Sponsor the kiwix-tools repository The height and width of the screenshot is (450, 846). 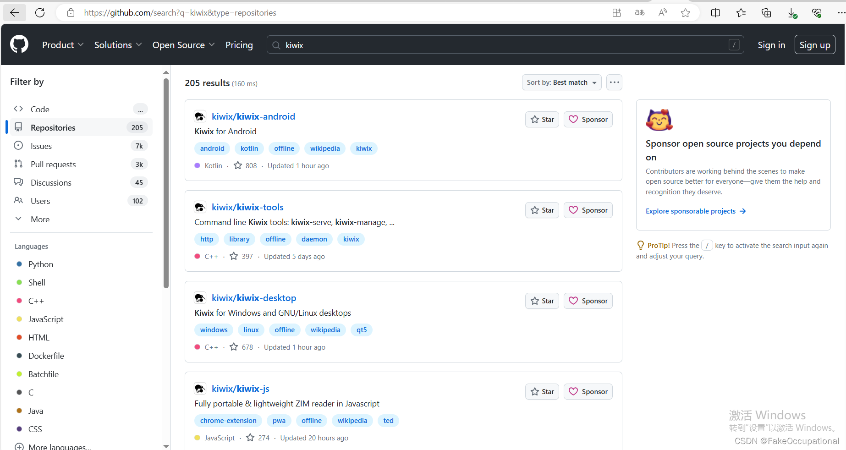tap(588, 210)
